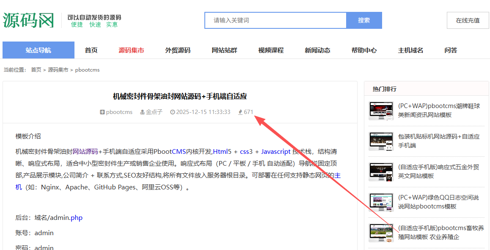This screenshot has height=250, width=490.
Task: Click the clock icon next to the publish date
Action: coord(172,112)
